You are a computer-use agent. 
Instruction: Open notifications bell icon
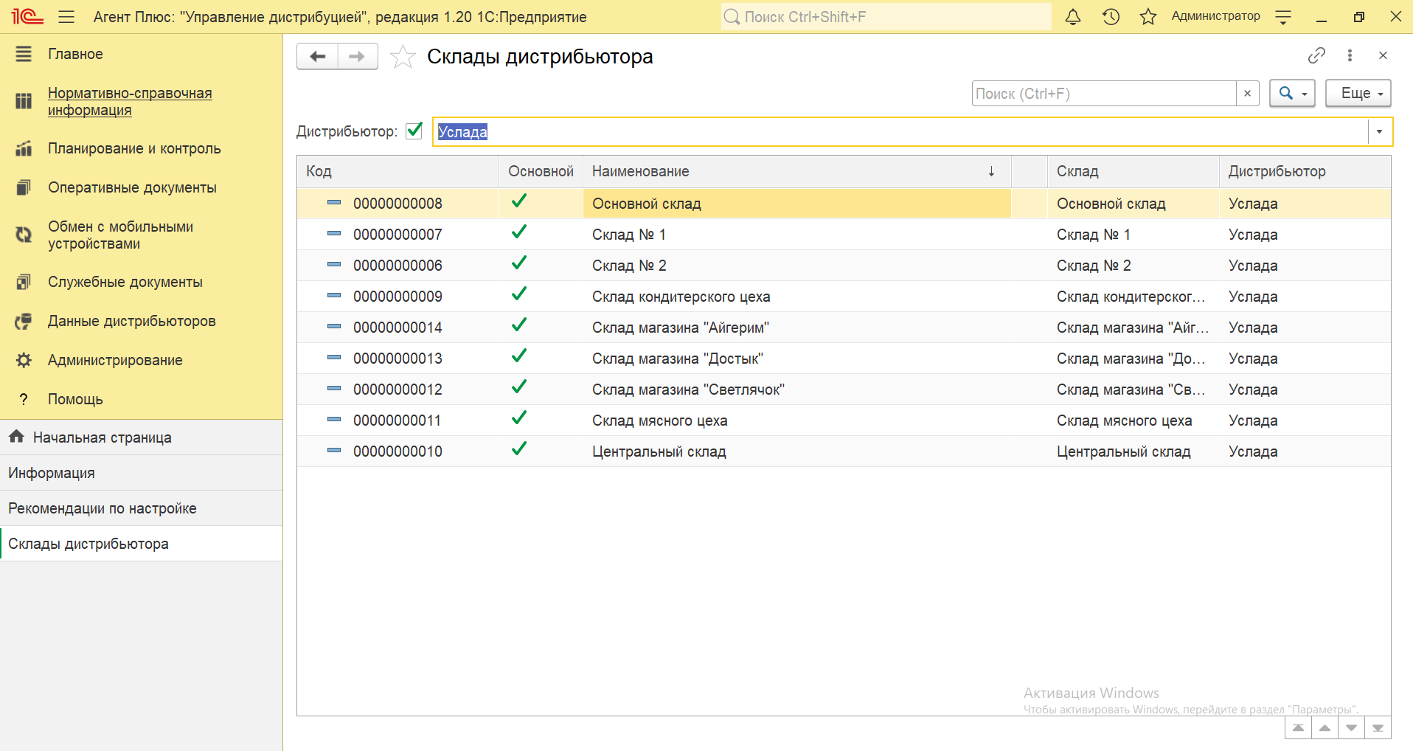pos(1073,16)
